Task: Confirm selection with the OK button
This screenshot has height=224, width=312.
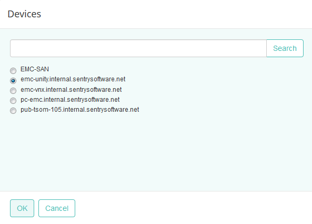Action: 22,208
